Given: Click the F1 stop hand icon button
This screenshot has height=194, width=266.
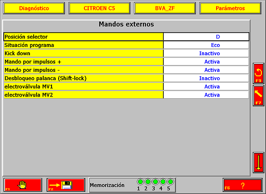Looking at the screenshot, I should tap(23, 184).
